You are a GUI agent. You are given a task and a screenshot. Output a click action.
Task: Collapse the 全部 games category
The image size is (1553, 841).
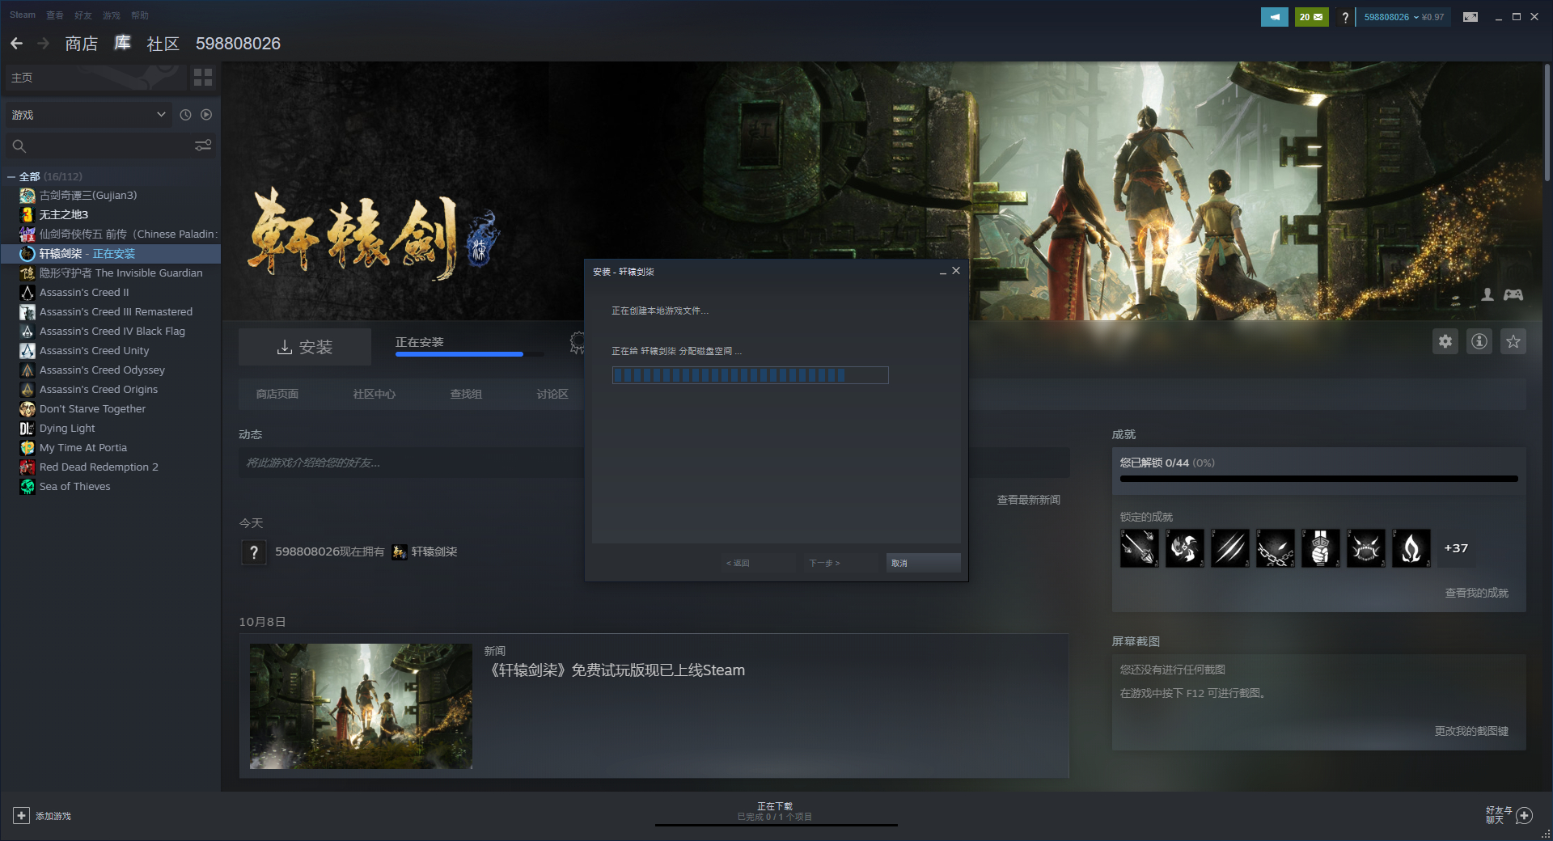pyautogui.click(x=11, y=176)
